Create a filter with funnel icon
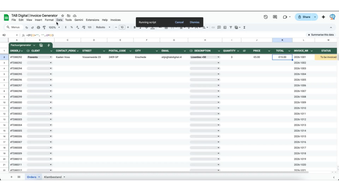 231,27
